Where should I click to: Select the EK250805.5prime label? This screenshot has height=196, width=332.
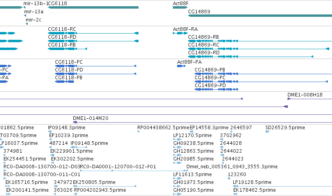pos(94,183)
